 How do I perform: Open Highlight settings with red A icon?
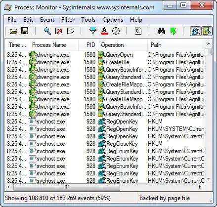click(x=104, y=31)
